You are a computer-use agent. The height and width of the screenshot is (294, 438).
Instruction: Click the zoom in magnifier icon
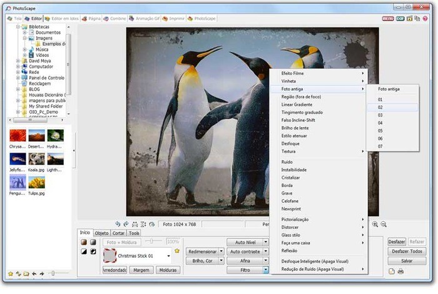tap(375, 224)
